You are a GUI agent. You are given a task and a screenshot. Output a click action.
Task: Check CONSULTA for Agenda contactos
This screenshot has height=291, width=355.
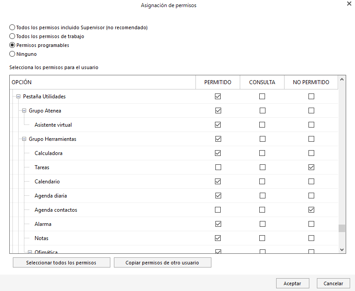(x=262, y=210)
